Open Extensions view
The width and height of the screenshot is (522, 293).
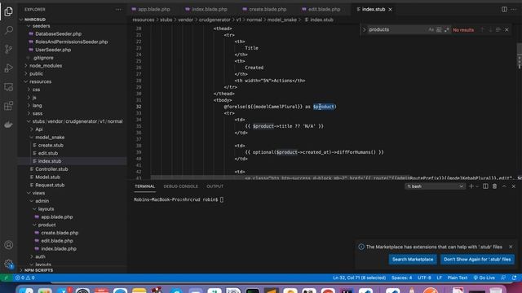[9, 106]
